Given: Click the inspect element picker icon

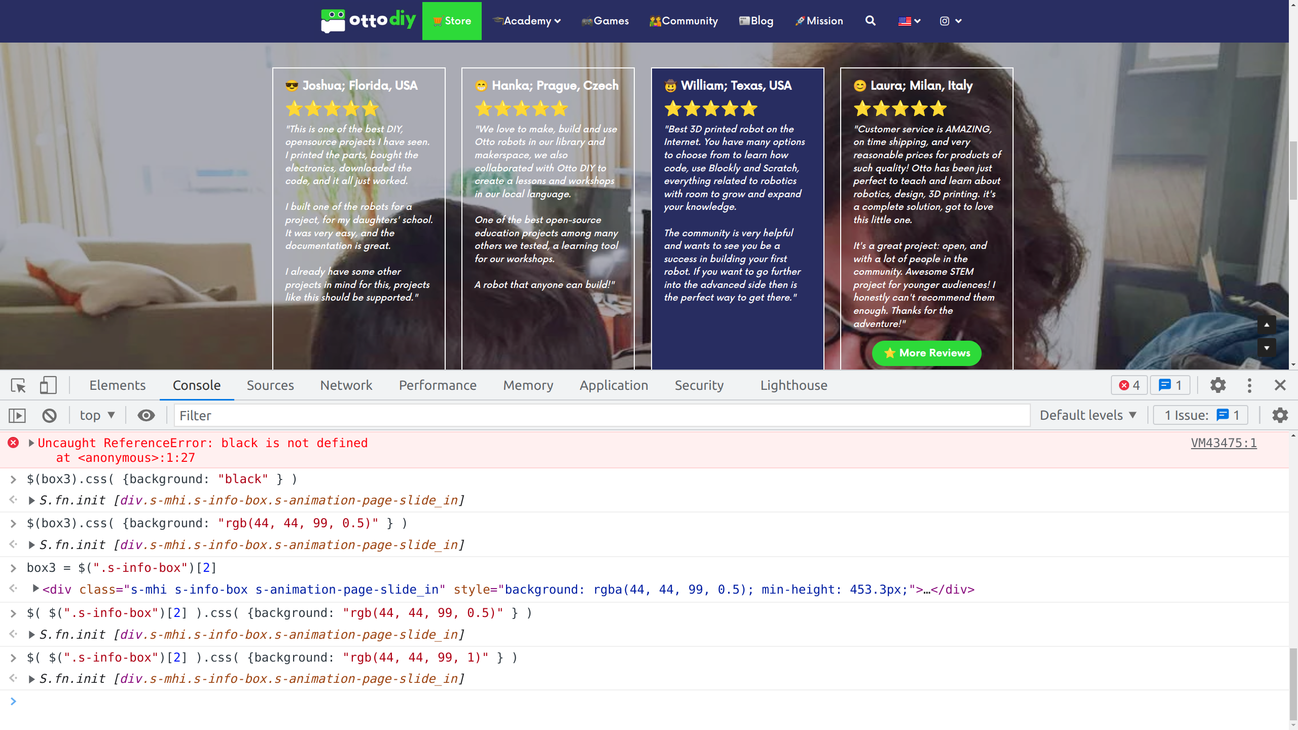Looking at the screenshot, I should point(18,385).
